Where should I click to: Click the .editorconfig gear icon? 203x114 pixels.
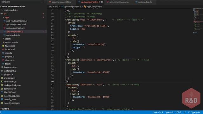click(2, 71)
